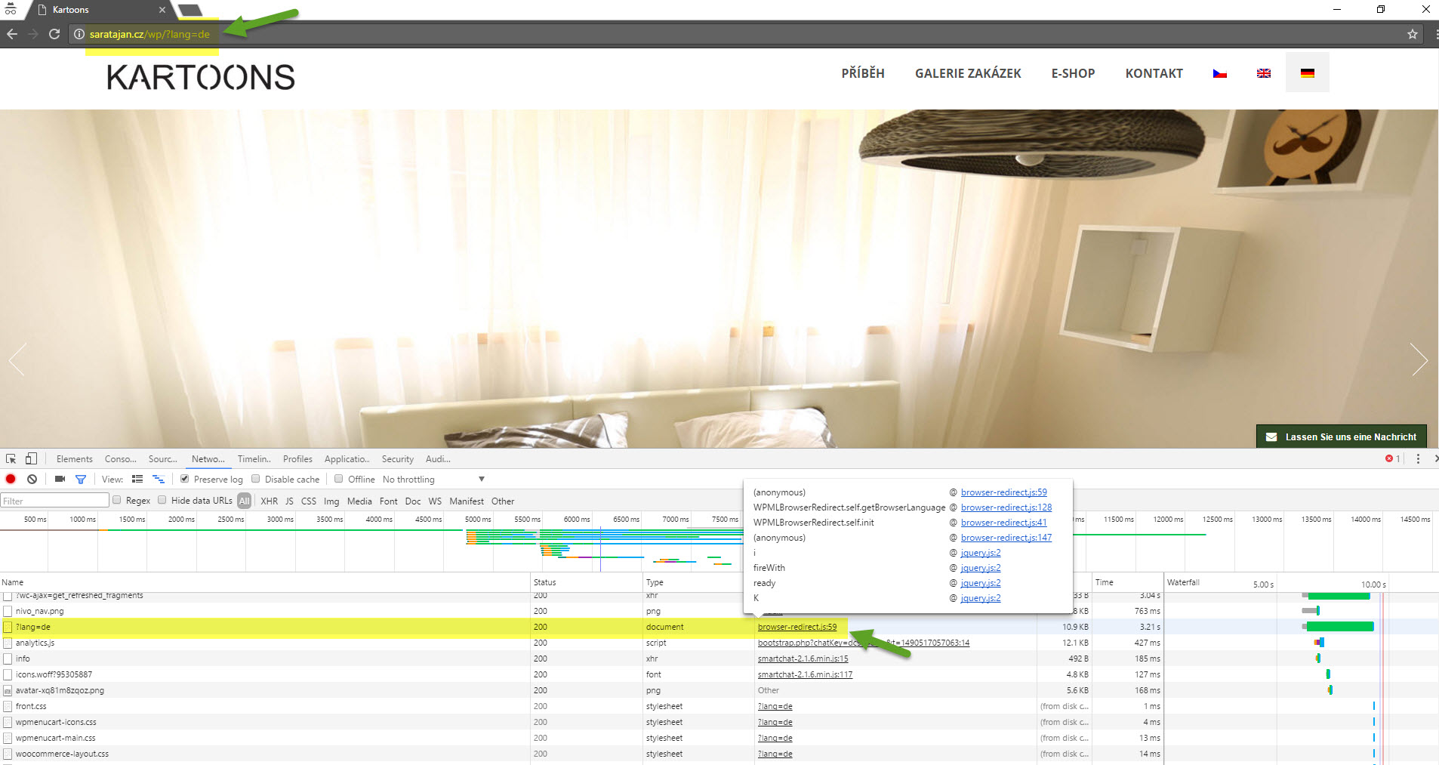Reload the page

(x=54, y=34)
